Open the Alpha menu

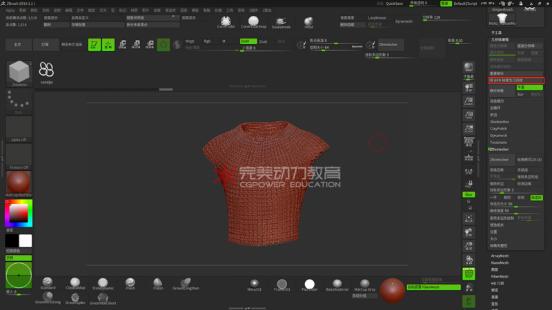pyautogui.click(x=10, y=10)
